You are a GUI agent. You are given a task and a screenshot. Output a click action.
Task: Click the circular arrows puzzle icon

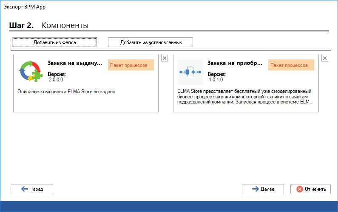coord(30,71)
